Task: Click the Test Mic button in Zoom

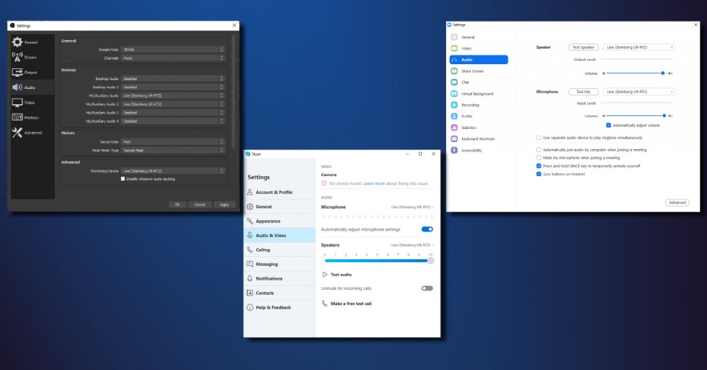Action: pyautogui.click(x=583, y=91)
